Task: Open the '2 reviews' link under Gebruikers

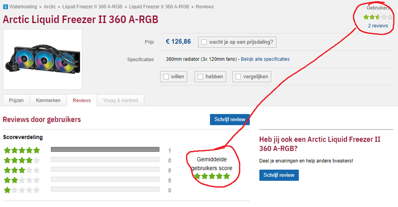Action: pyautogui.click(x=378, y=26)
